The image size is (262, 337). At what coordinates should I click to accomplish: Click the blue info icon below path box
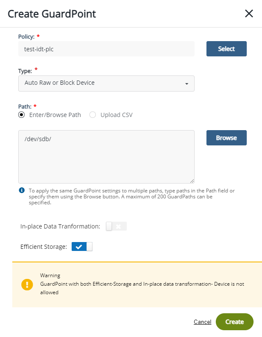tap(22, 190)
